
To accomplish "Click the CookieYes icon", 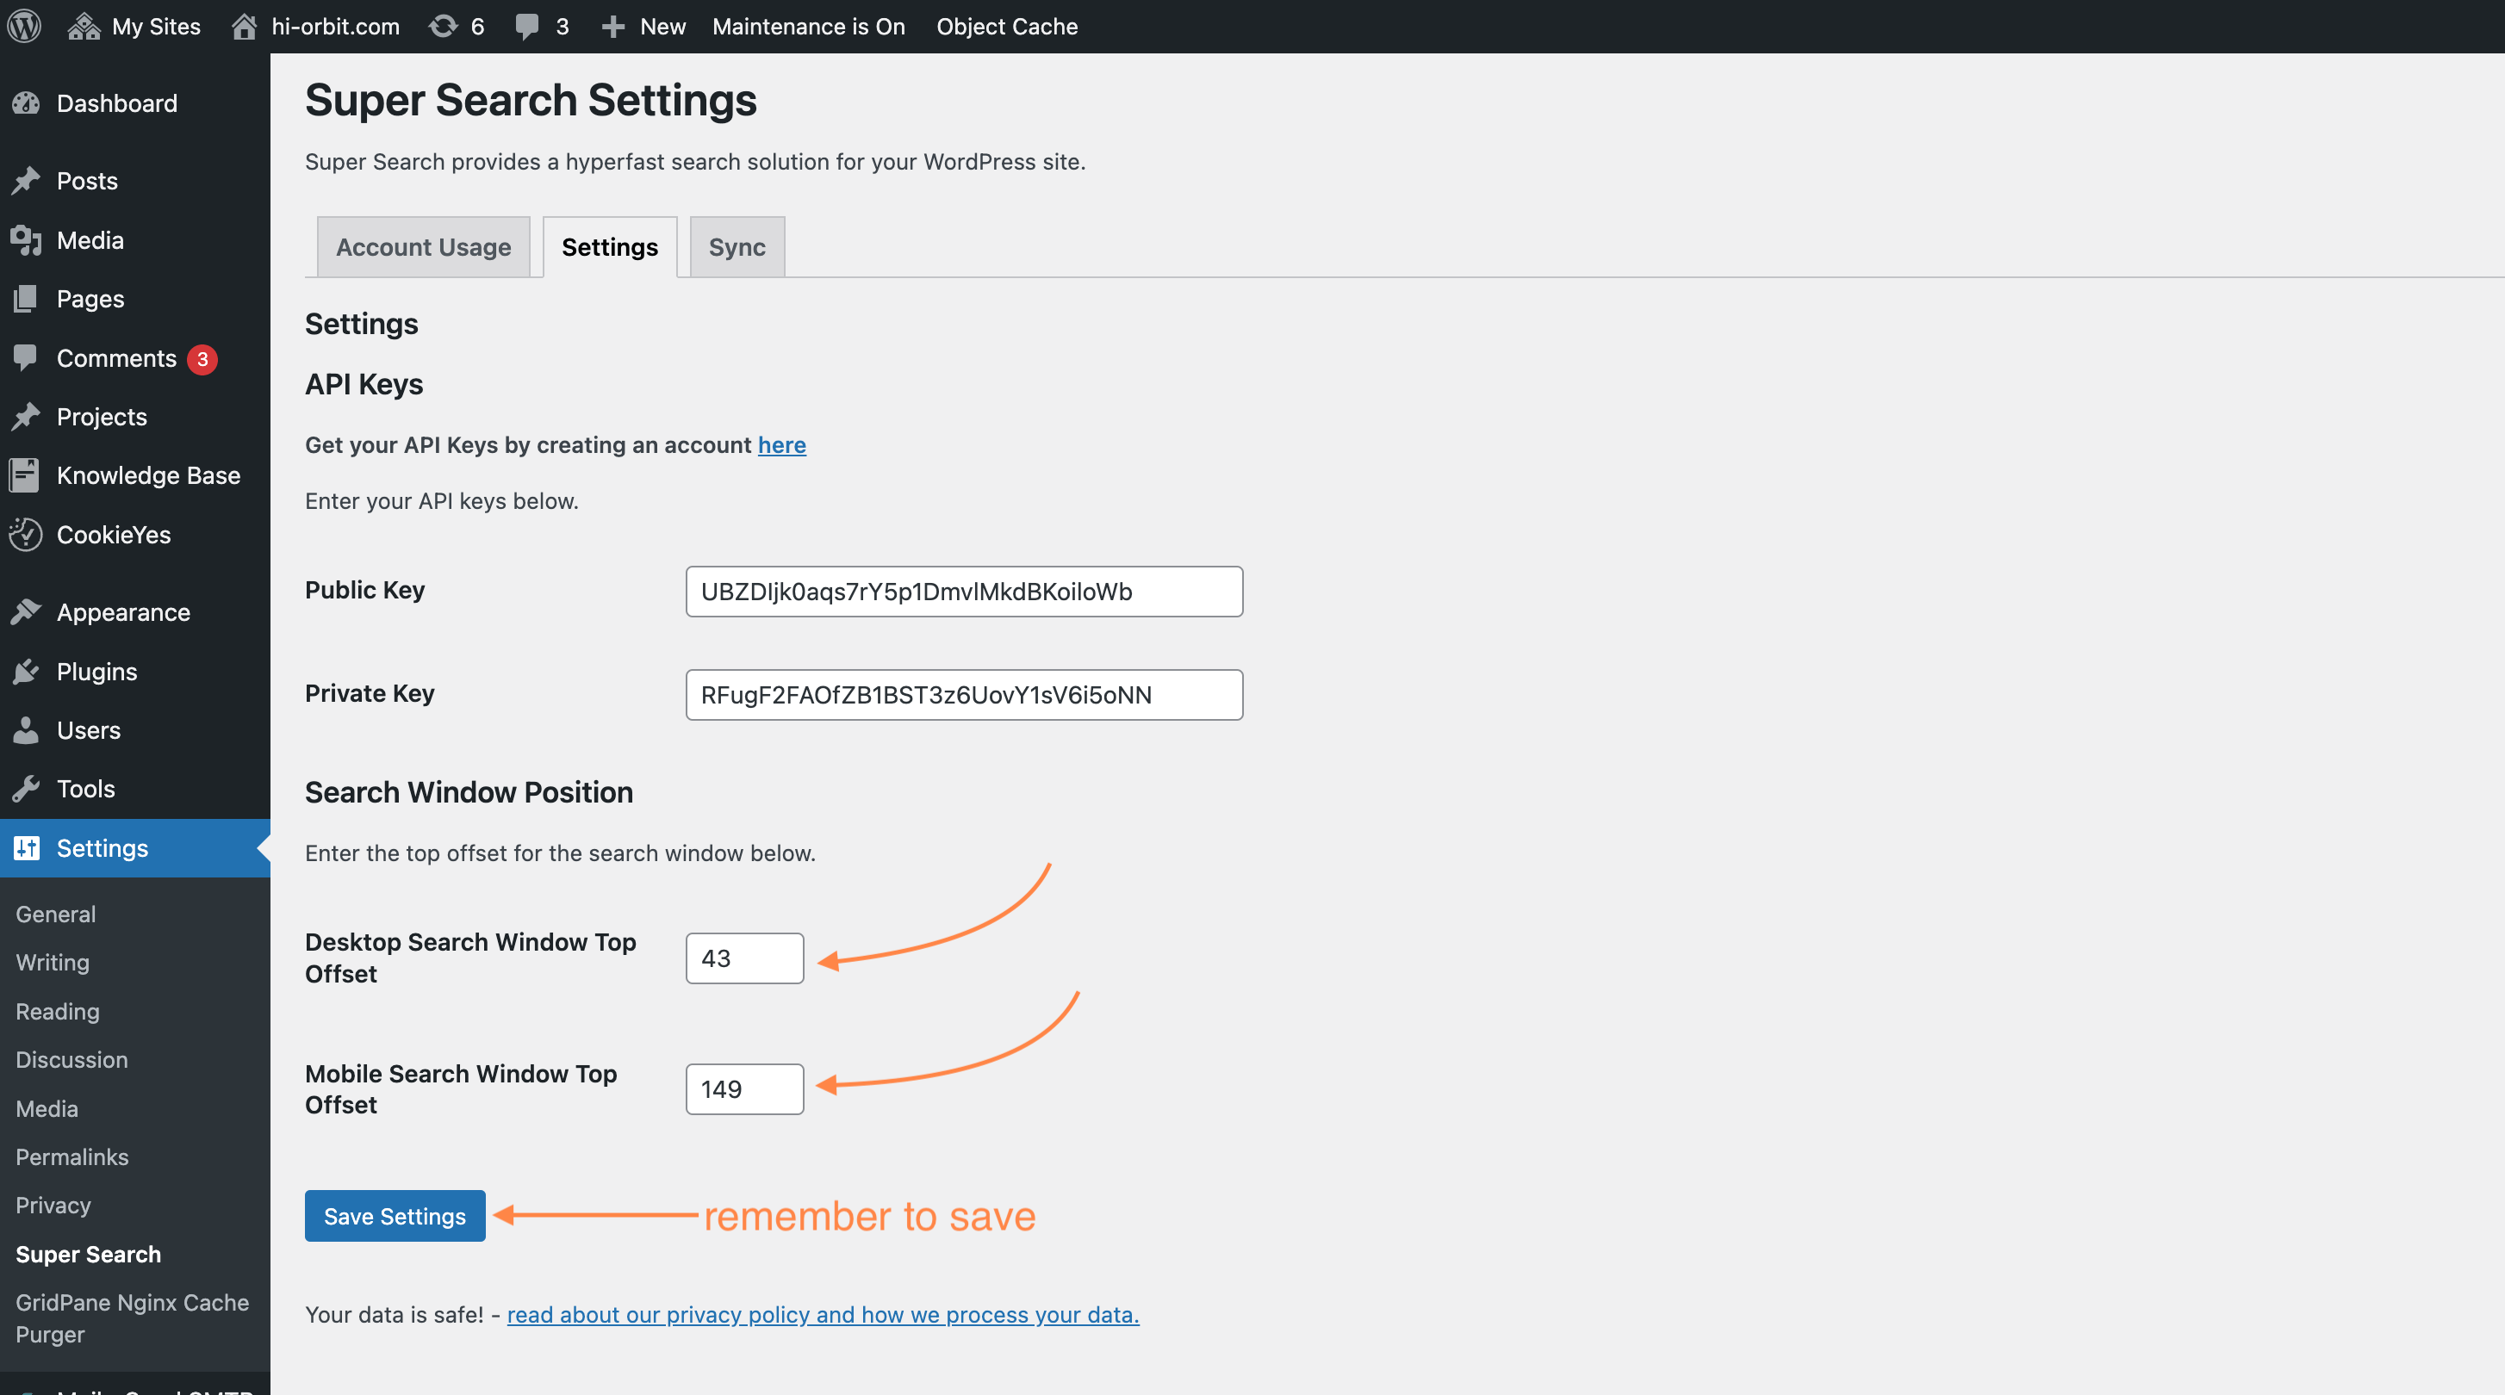I will [x=26, y=535].
